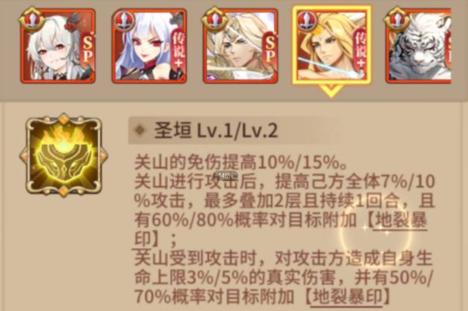Click faction badge on selected blonde hero
The image size is (468, 311).
point(307,20)
